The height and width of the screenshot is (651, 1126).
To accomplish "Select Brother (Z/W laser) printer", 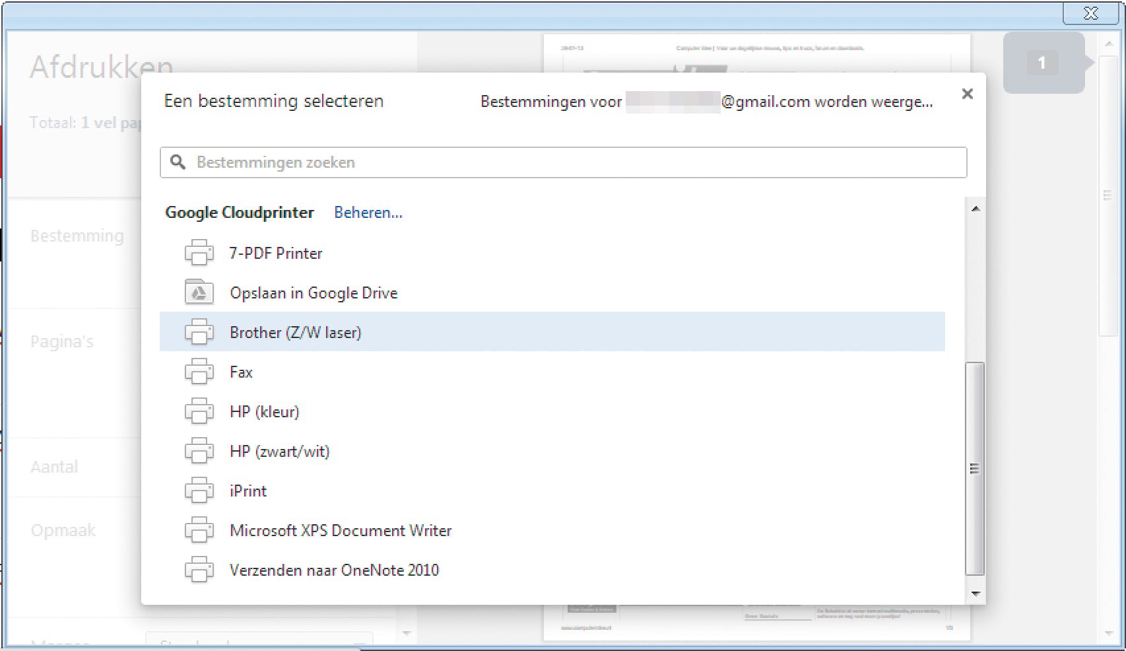I will [x=552, y=331].
